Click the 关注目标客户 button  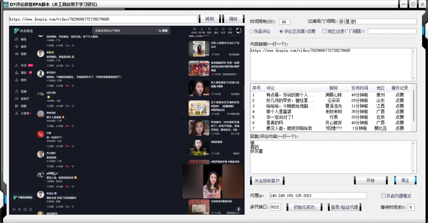click(267, 181)
